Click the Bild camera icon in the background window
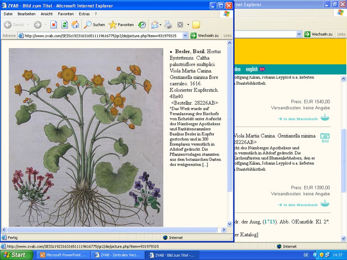This screenshot has height=260, width=347. click(325, 138)
